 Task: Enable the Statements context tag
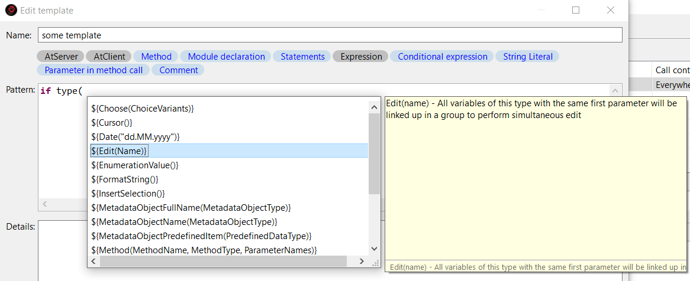[302, 57]
